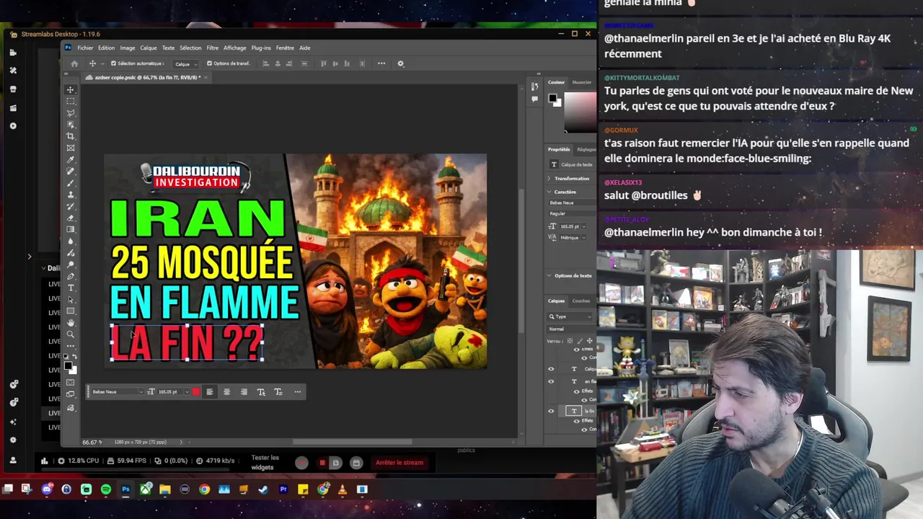Image resolution: width=923 pixels, height=519 pixels.
Task: Switch to the Couches tab
Action: (580, 301)
